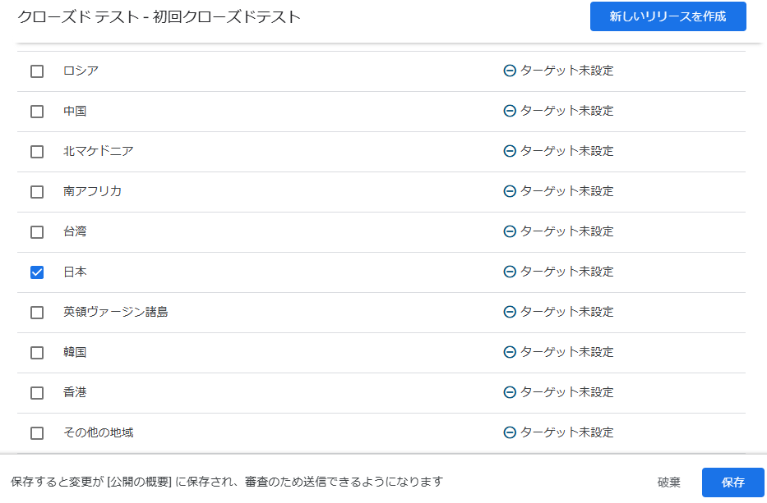Select the 英領ヴァージン諸島 country name
Screen dimensions: 767x503
[x=115, y=312]
